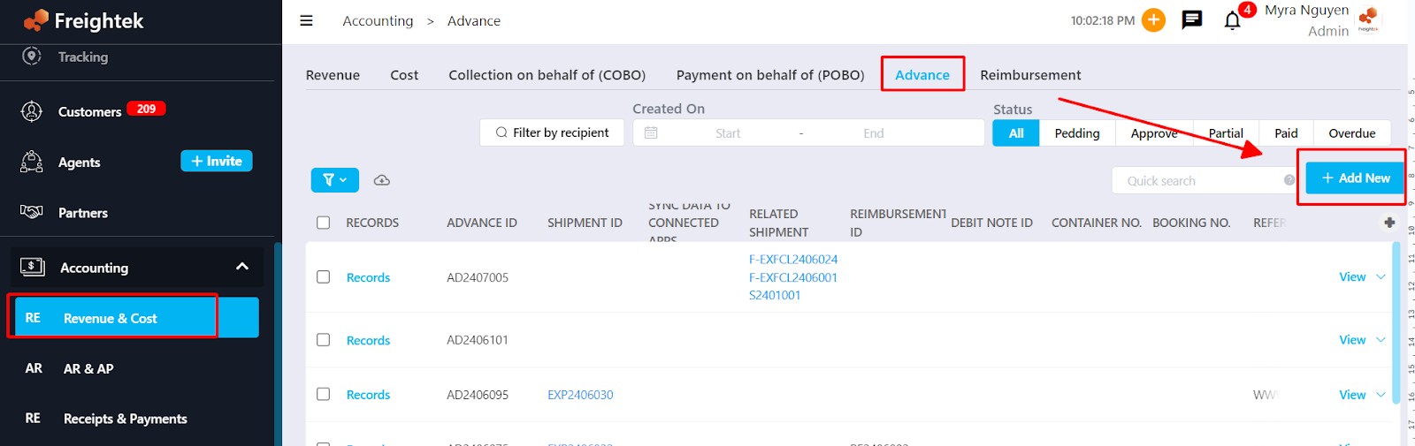Click the quick search help icon
Viewport: 1415px width, 446px height.
coord(1289,180)
